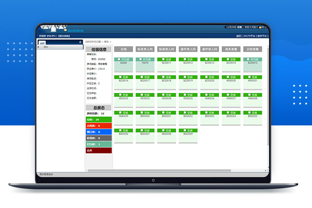This screenshot has height=208, width=312.
Task: Tick the checkbox of room HD30031
Action: pyautogui.click(x=249, y=77)
